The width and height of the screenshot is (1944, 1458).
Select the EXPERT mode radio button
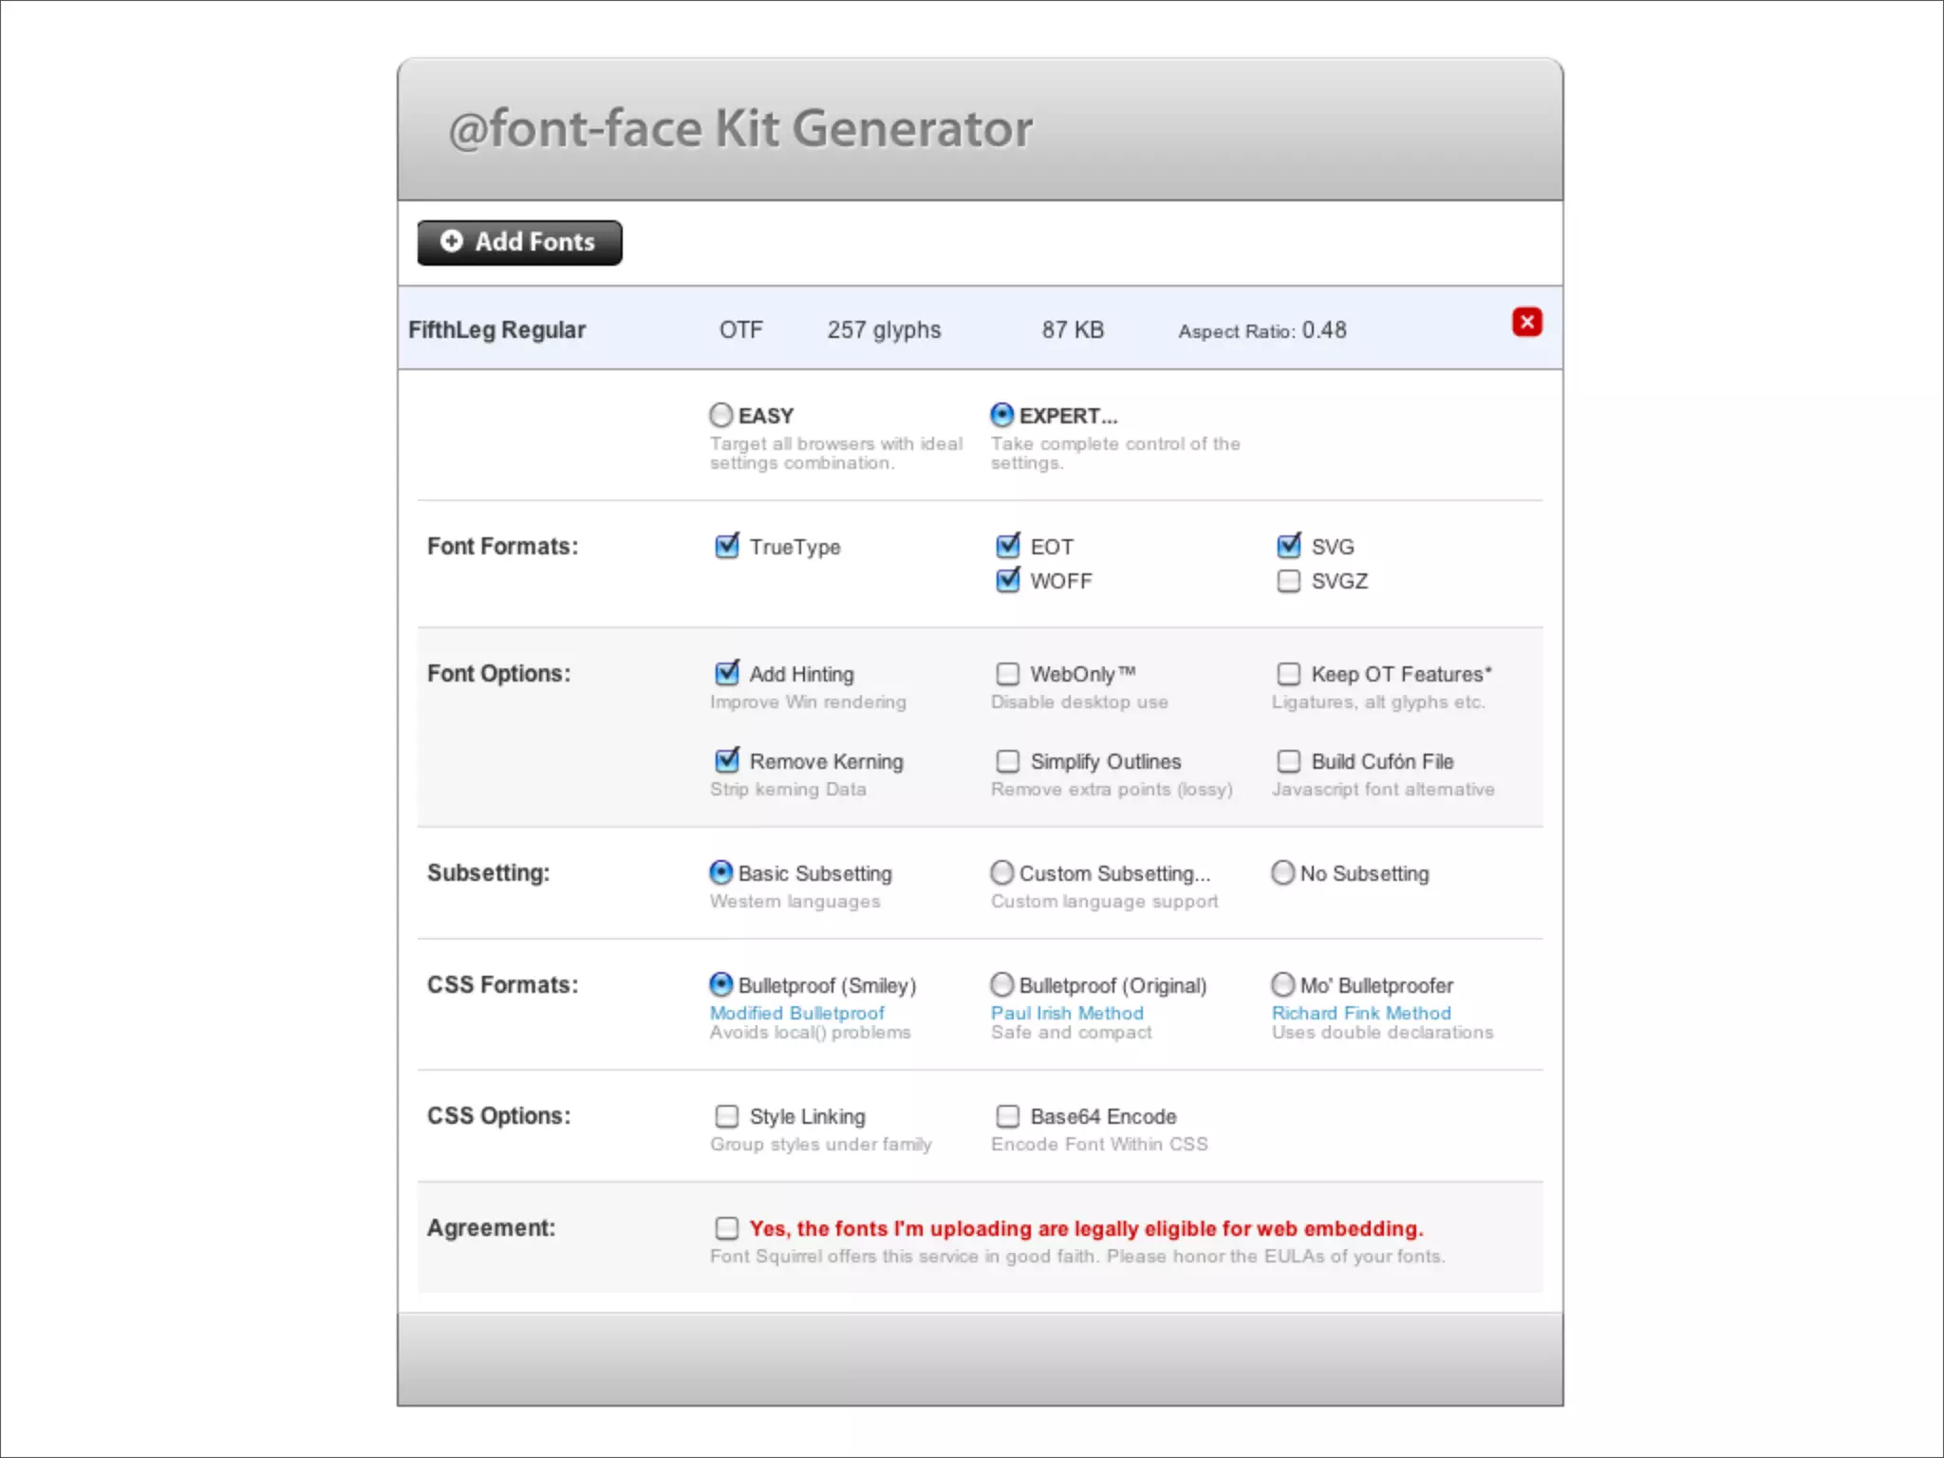click(x=1002, y=415)
